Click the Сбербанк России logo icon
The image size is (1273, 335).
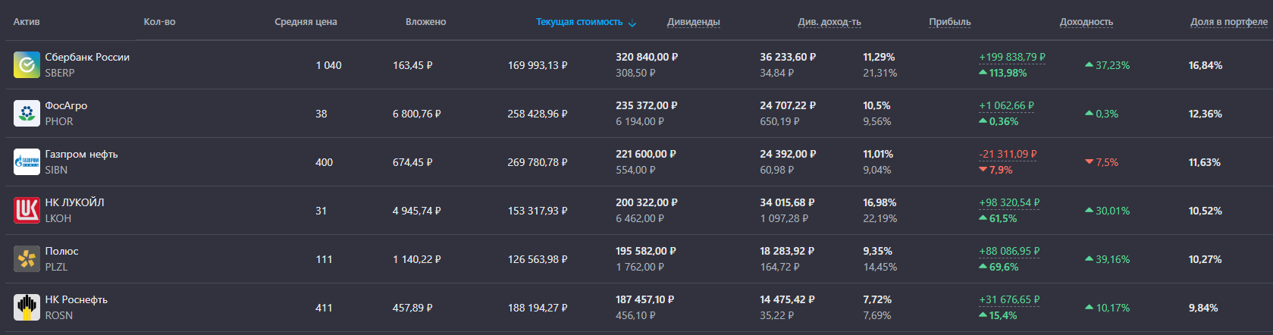pos(27,65)
